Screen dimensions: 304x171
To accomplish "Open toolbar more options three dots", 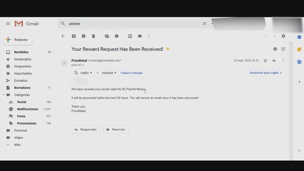I will coord(149,36).
